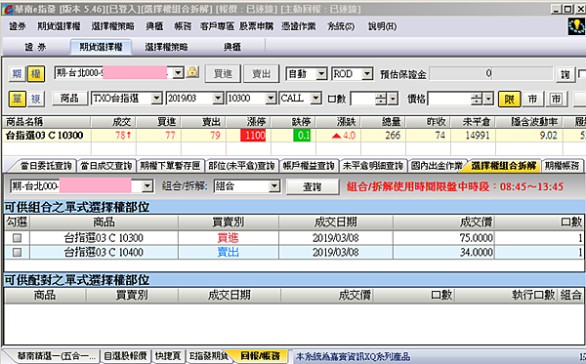Viewport: 586px width, 364px height.
Task: Open the top account dropdown 期-台北000
Action: pyautogui.click(x=179, y=73)
